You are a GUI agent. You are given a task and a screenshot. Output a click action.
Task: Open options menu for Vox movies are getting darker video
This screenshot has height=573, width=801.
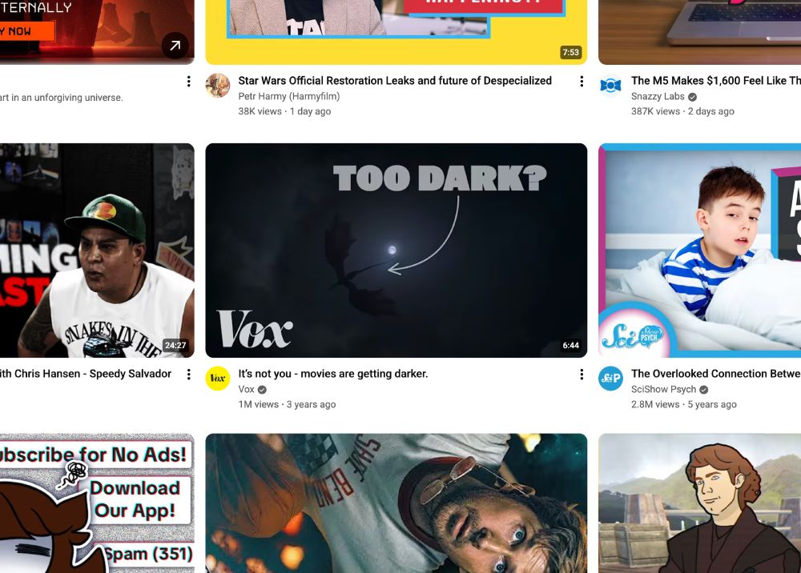(582, 374)
